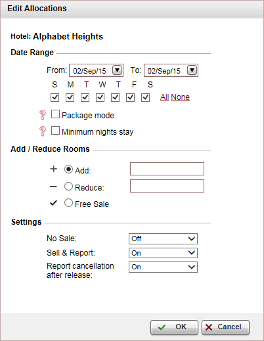Click the help icon beside Package mode

[43, 115]
